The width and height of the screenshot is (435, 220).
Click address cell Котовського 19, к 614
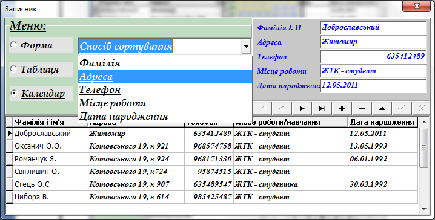[x=136, y=197]
